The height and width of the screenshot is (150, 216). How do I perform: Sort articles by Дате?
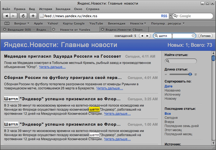[168, 86]
